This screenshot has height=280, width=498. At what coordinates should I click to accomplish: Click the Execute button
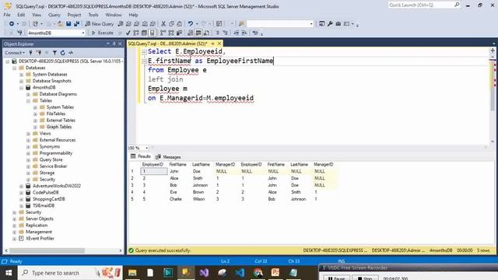point(102,33)
